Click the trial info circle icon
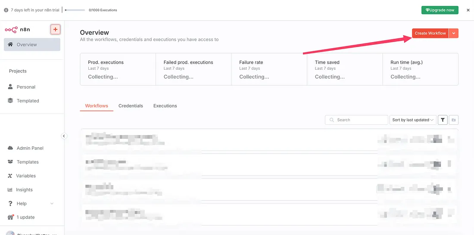474x235 pixels. tap(6, 10)
